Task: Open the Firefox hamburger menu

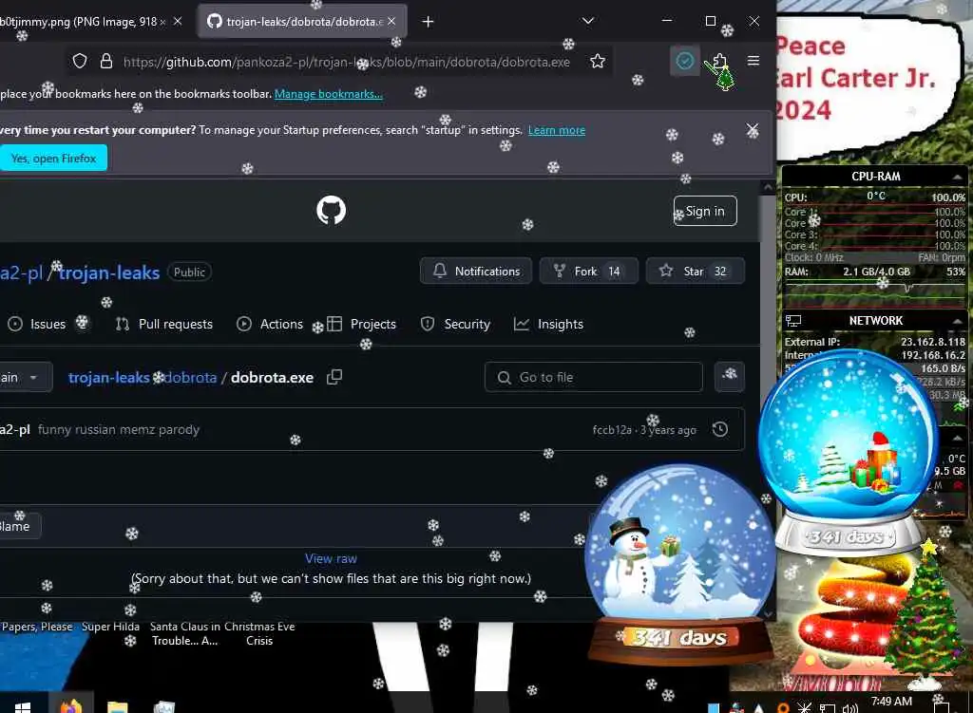Action: 754,61
